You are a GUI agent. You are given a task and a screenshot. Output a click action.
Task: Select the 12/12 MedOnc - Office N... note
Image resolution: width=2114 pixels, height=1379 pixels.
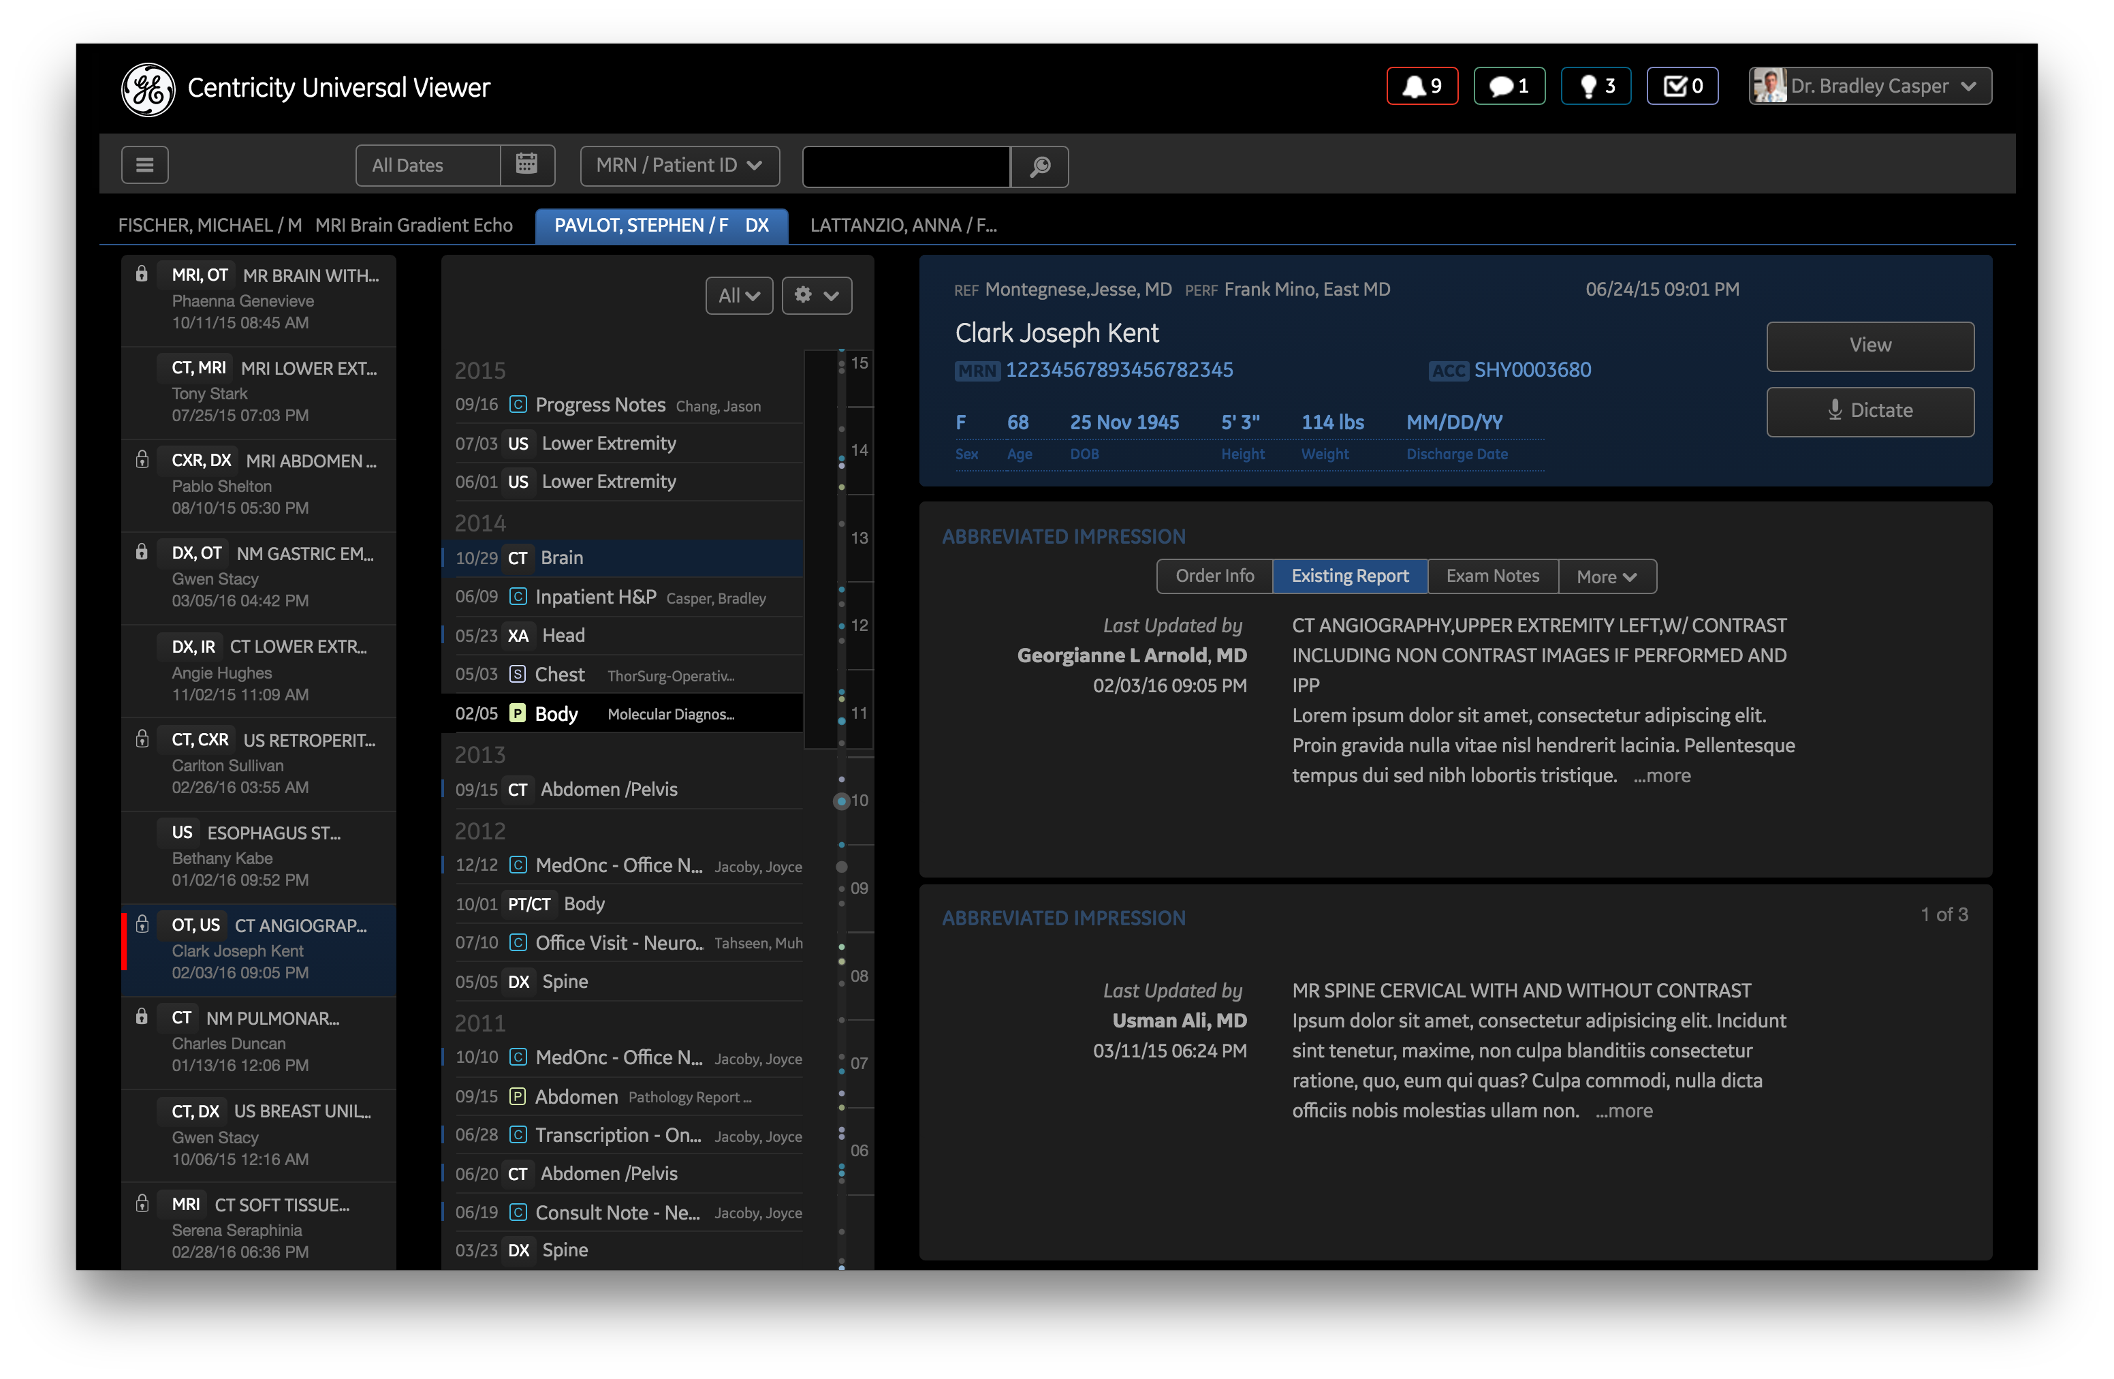622,865
